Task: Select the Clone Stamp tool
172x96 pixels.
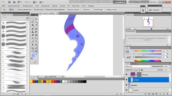Action: click(33, 32)
